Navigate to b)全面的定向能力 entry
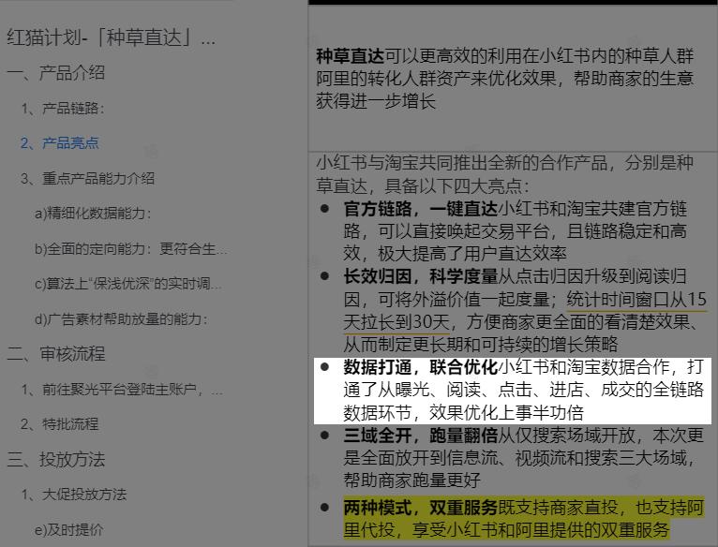Viewport: 718px width, 547px height. (x=130, y=248)
